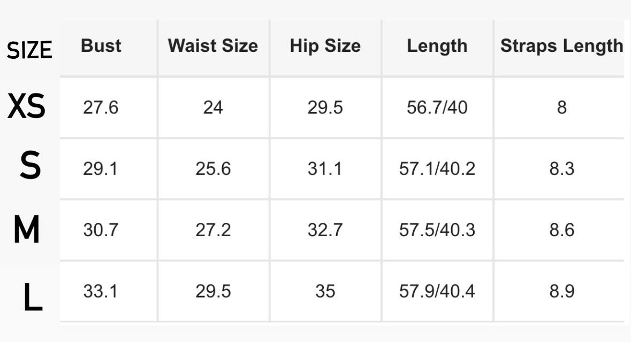Select the XS size row label

coord(27,106)
